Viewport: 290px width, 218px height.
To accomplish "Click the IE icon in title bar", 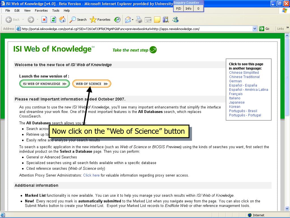I will (3, 3).
